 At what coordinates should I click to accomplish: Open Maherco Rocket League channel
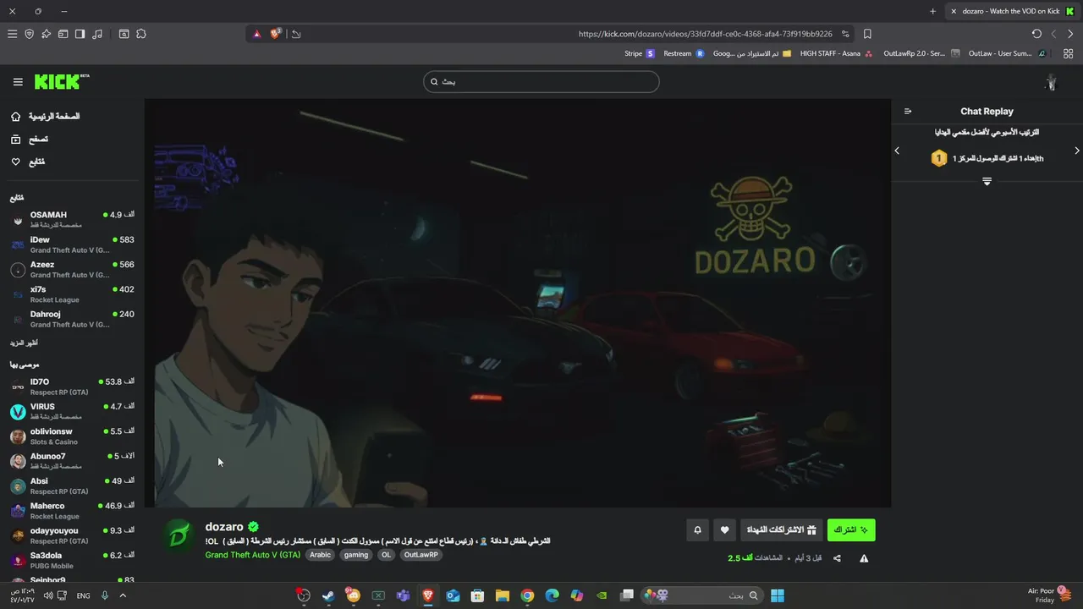pos(72,511)
